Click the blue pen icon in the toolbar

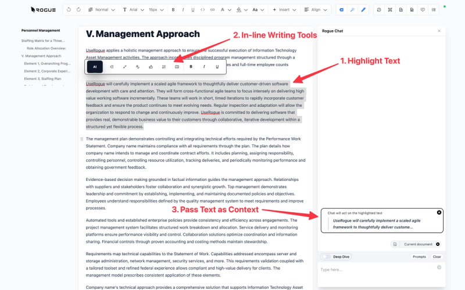click(x=363, y=10)
